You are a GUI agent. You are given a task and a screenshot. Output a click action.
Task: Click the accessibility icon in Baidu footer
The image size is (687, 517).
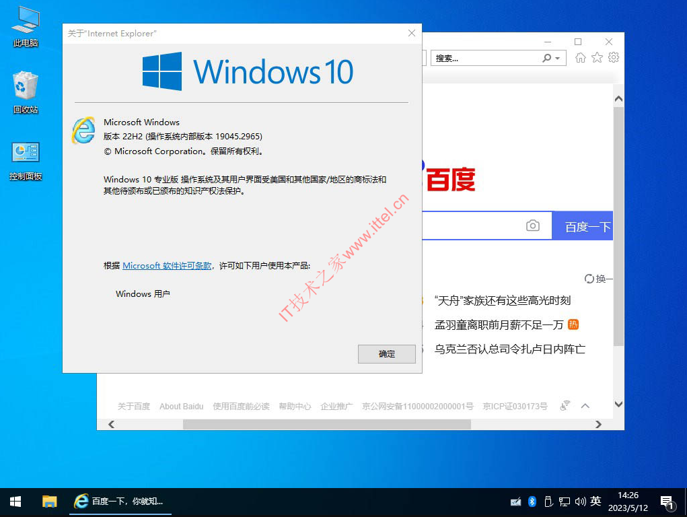point(565,406)
